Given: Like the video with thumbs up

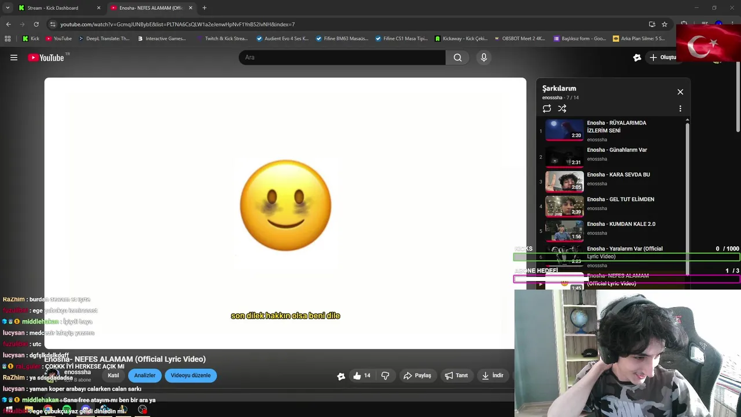Looking at the screenshot, I should [x=362, y=375].
